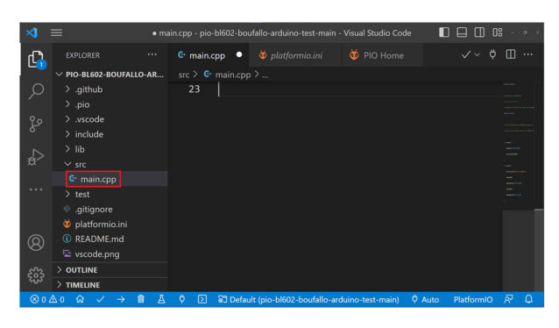This screenshot has width=559, height=328.
Task: Collapse the src folder
Action: coord(110,165)
